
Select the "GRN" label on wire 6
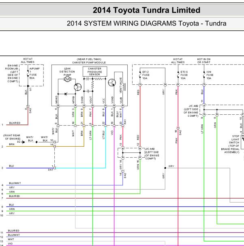pos(12,192)
